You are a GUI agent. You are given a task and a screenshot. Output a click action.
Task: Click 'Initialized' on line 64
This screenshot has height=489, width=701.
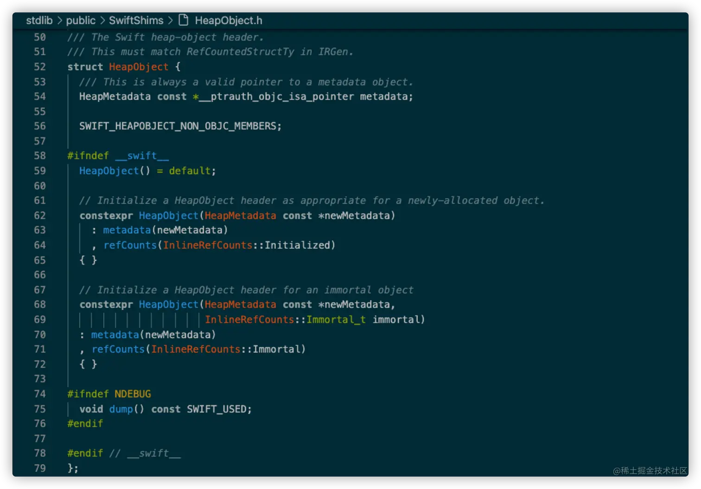pyautogui.click(x=297, y=245)
